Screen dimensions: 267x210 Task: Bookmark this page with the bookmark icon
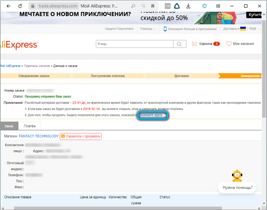click(x=153, y=6)
